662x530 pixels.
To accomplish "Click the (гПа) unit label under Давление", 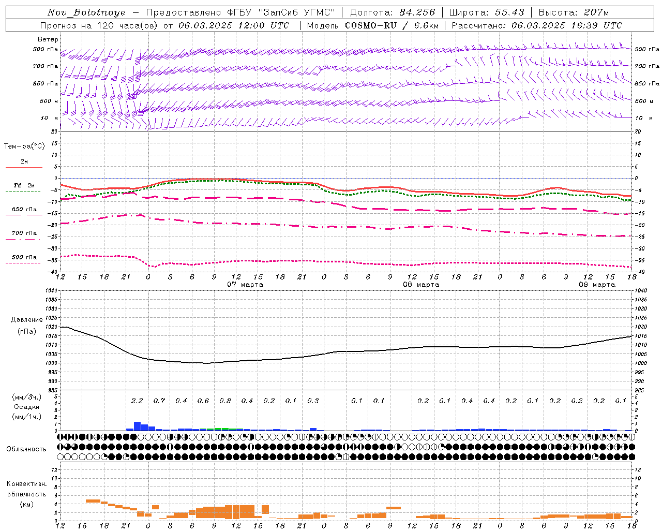I will [27, 332].
